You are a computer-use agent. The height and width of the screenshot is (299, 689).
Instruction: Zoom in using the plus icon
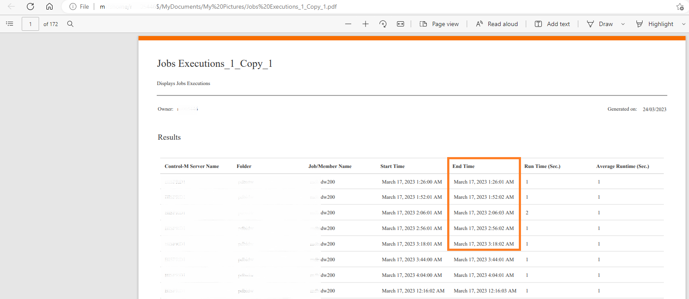tap(366, 24)
